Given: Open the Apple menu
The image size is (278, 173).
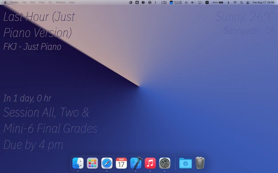Looking at the screenshot, I should (5, 2).
